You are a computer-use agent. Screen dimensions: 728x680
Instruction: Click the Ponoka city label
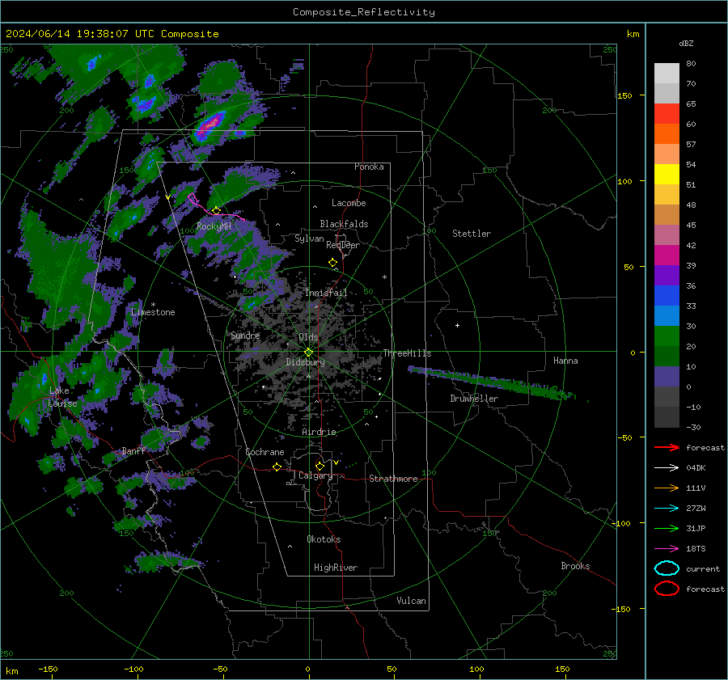[x=369, y=167]
